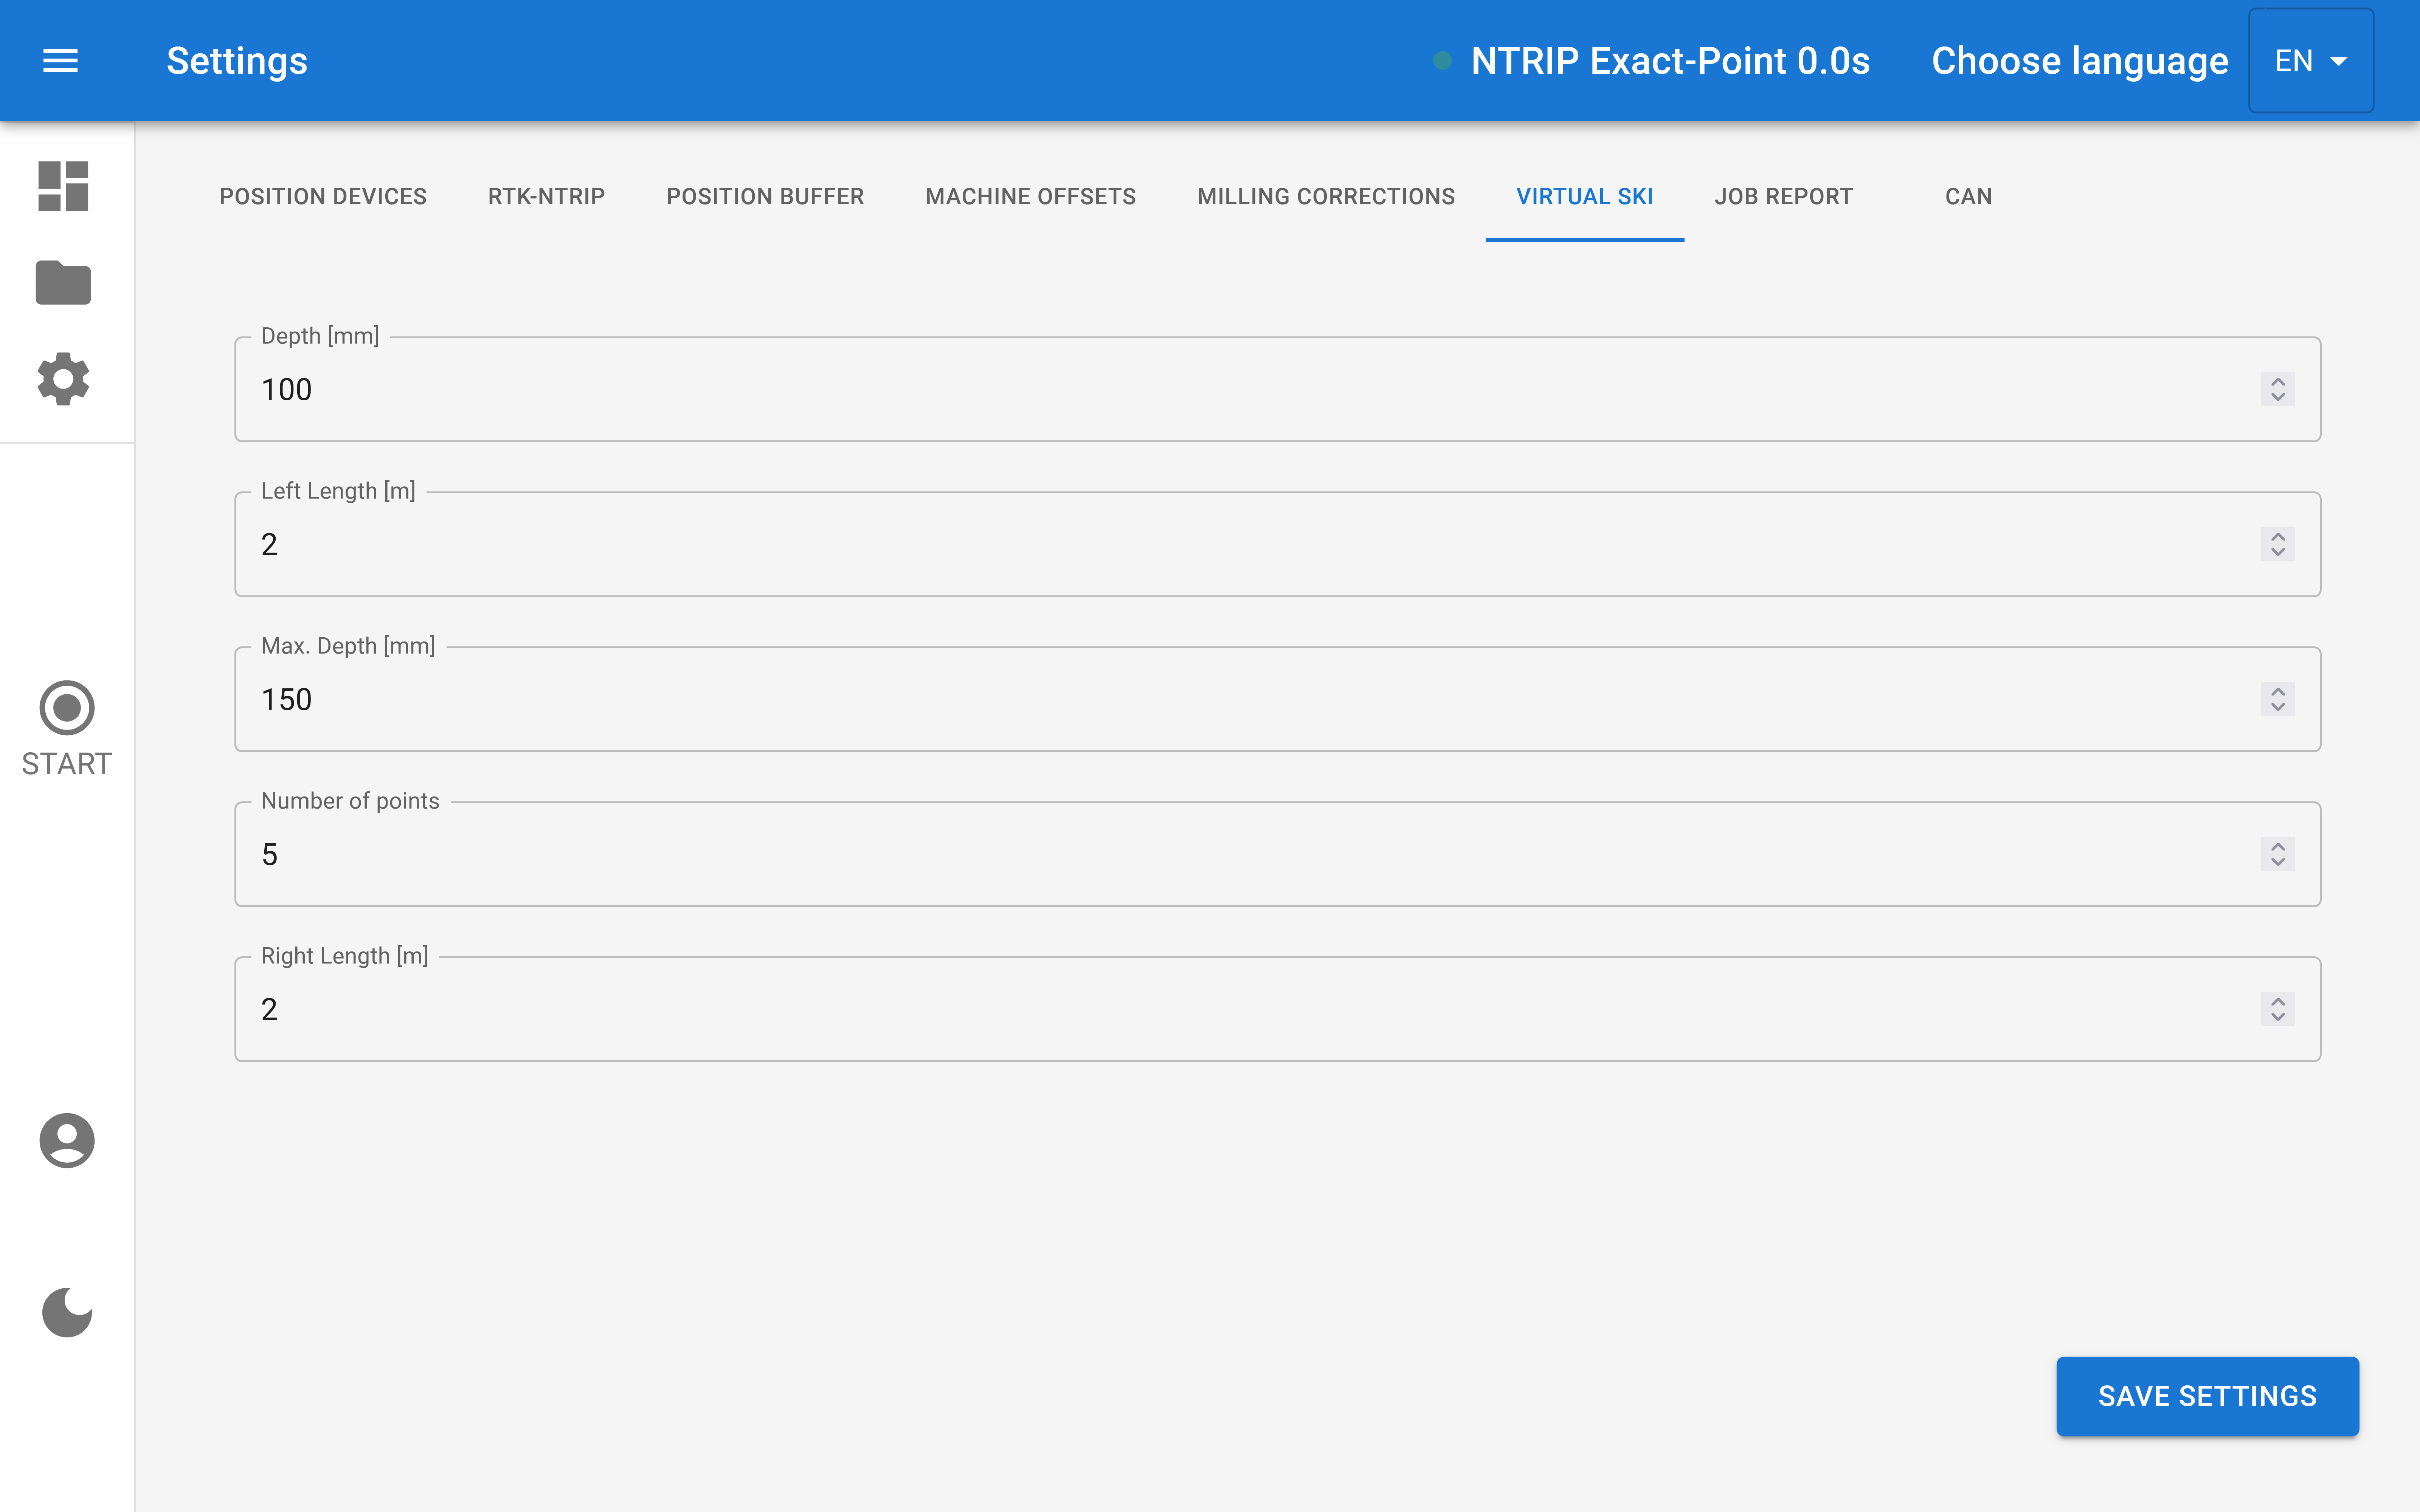Image resolution: width=2420 pixels, height=1512 pixels.
Task: Open the CAN tab
Action: point(1968,196)
